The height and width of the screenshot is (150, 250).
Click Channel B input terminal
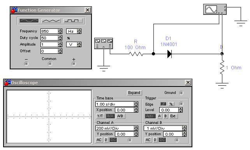(x=177, y=140)
